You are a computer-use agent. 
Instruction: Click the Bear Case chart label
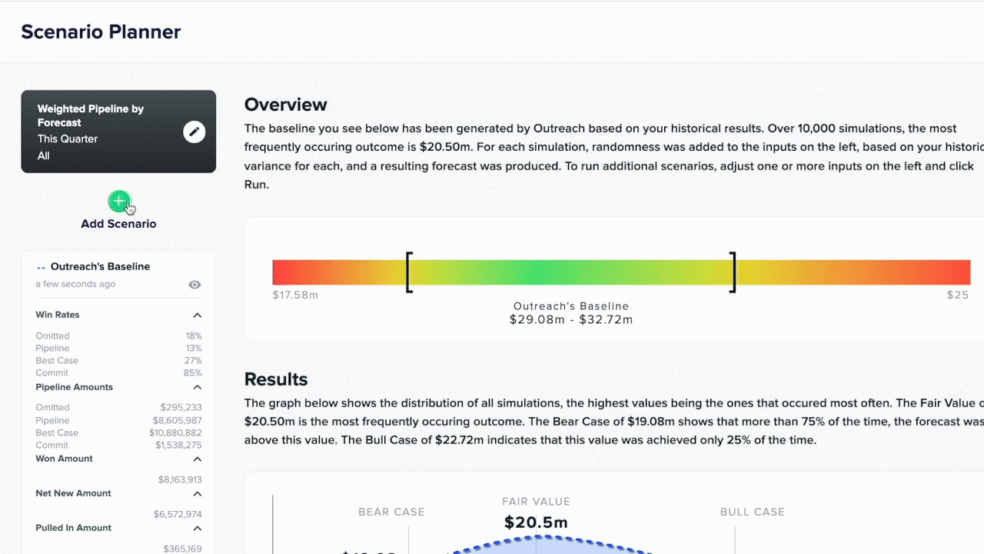coord(391,512)
